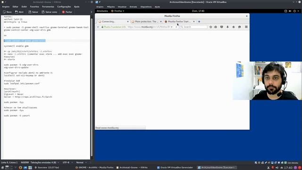Viewport: 302px width, 170px height.
Task: Click the Abrir button in KWrite toolbar
Action: point(19,12)
